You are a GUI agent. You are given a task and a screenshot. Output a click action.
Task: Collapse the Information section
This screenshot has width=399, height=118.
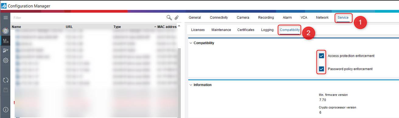[191, 85]
